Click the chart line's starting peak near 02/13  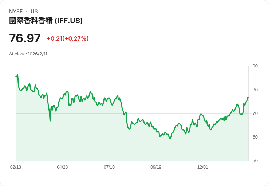17,75
